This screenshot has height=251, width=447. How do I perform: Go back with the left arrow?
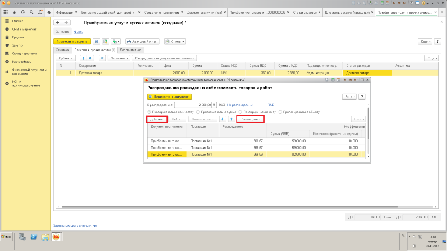pyautogui.click(x=58, y=23)
